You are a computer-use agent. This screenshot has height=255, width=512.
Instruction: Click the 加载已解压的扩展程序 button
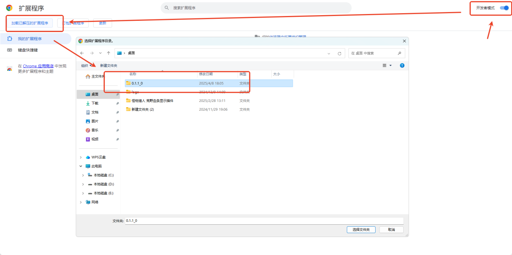30,23
